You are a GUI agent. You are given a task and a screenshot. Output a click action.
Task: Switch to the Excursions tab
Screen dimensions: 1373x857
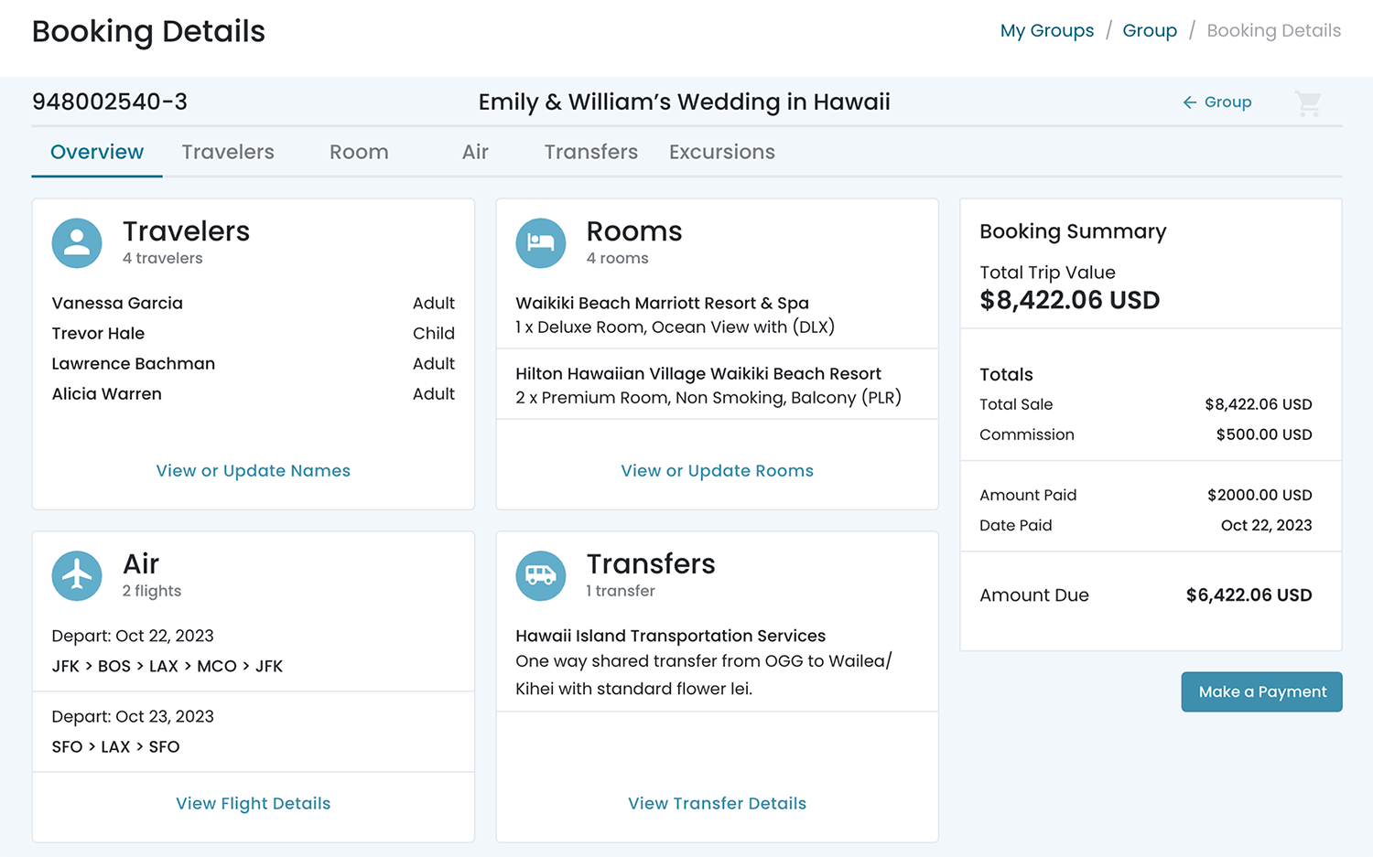point(721,152)
